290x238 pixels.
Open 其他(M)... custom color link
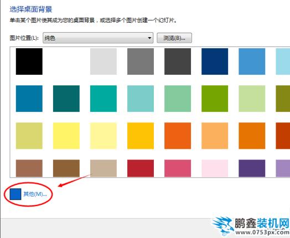[35, 194]
